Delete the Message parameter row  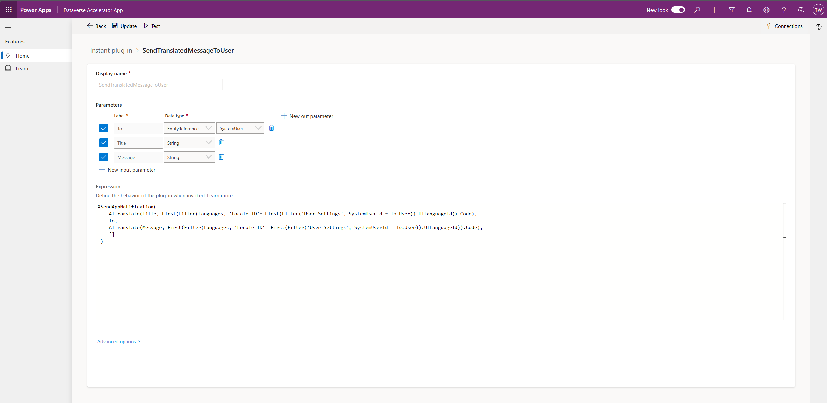coord(221,157)
